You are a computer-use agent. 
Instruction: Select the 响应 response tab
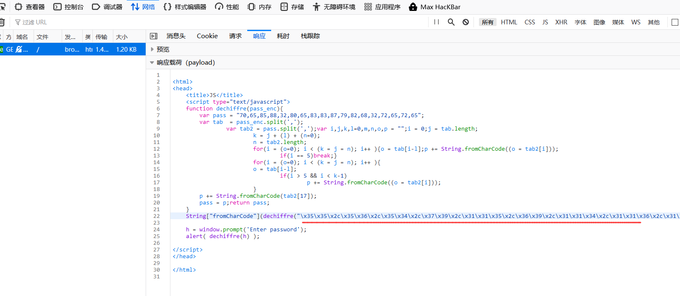pyautogui.click(x=259, y=36)
